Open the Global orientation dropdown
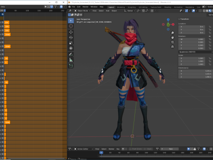Screen dimensions: 213x160 click(x=130, y=11)
